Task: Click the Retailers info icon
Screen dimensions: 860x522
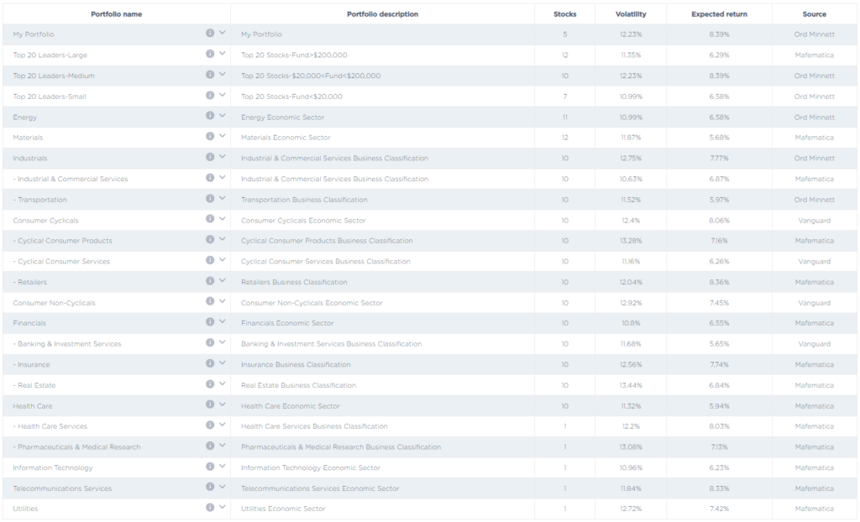Action: (x=210, y=281)
